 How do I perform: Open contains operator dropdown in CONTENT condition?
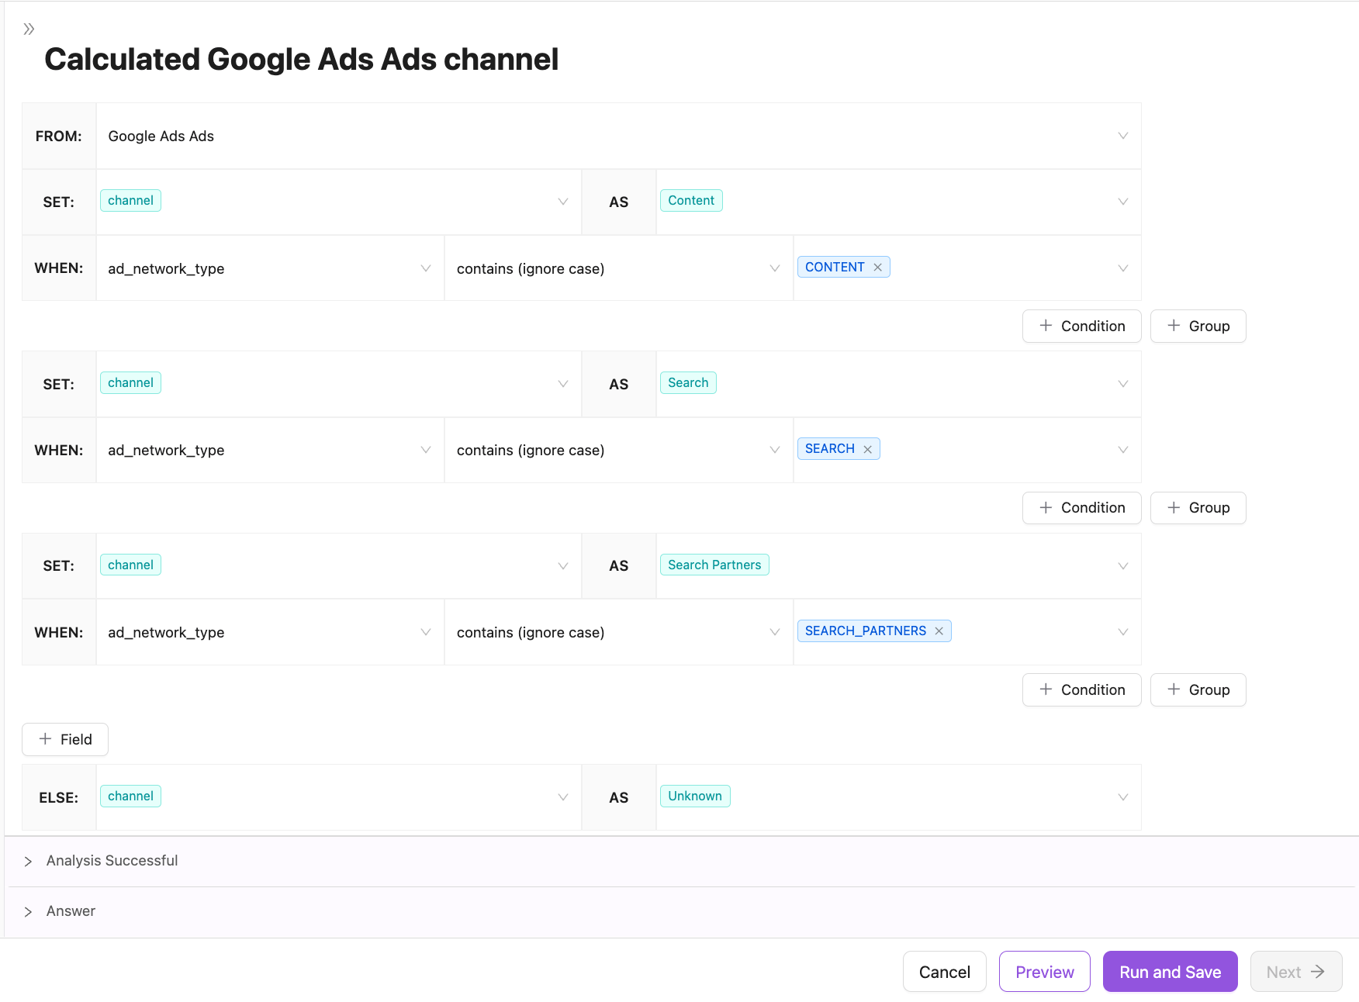(619, 268)
